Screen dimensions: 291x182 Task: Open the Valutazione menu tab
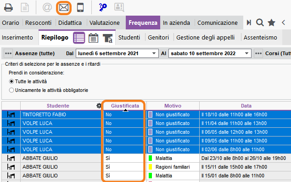click(x=105, y=23)
